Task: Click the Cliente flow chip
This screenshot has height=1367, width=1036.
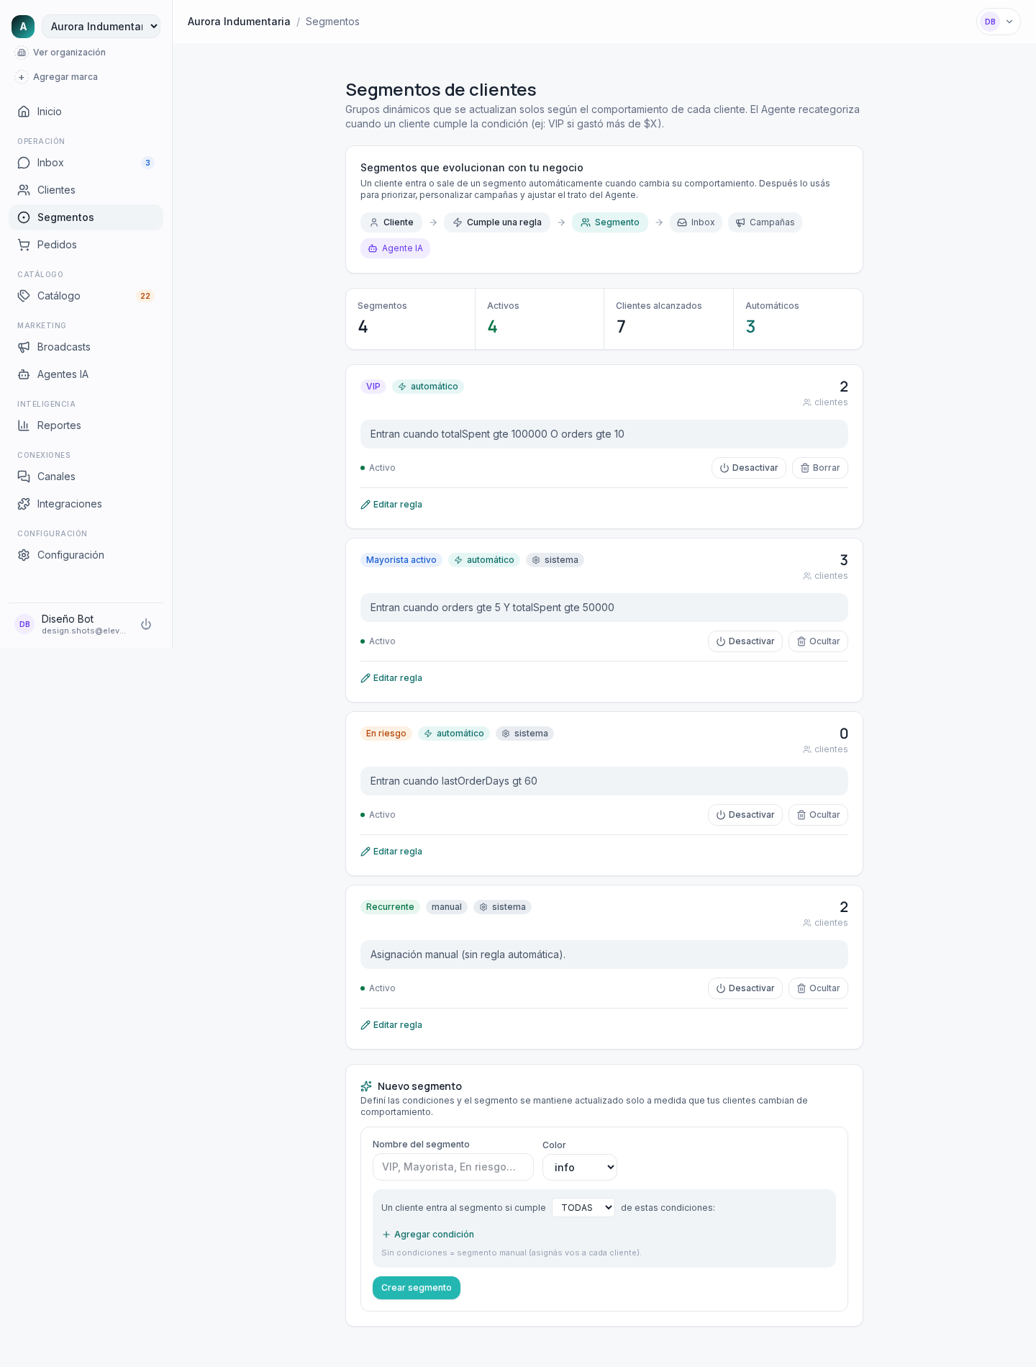Action: (391, 222)
